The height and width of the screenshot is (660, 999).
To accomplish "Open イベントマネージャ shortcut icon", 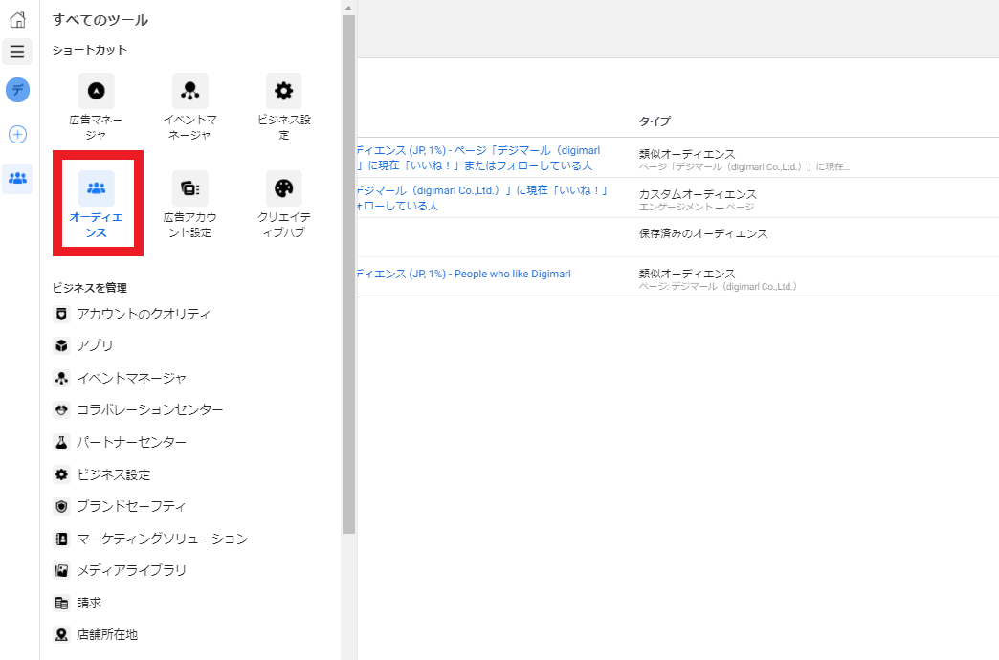I will tap(189, 91).
